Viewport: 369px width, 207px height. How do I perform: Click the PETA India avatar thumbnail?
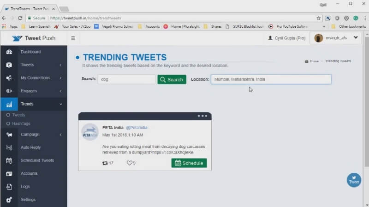click(90, 132)
